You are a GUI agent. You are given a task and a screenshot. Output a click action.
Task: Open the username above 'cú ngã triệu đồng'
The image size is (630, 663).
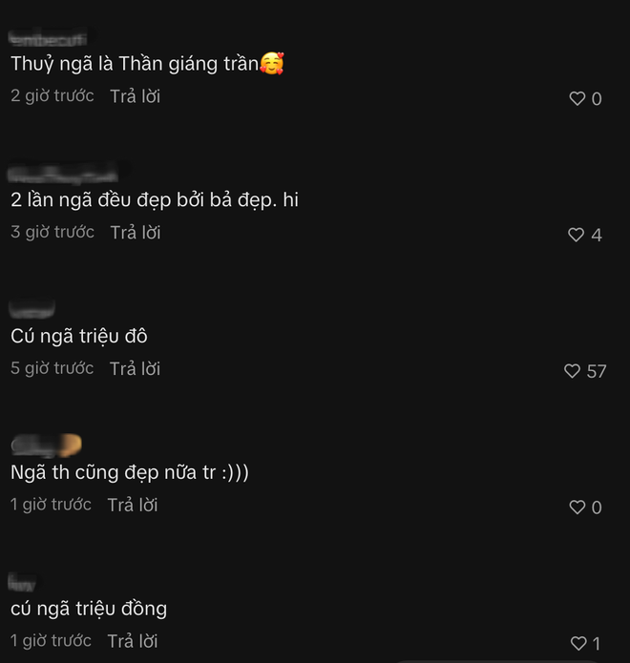click(x=22, y=583)
